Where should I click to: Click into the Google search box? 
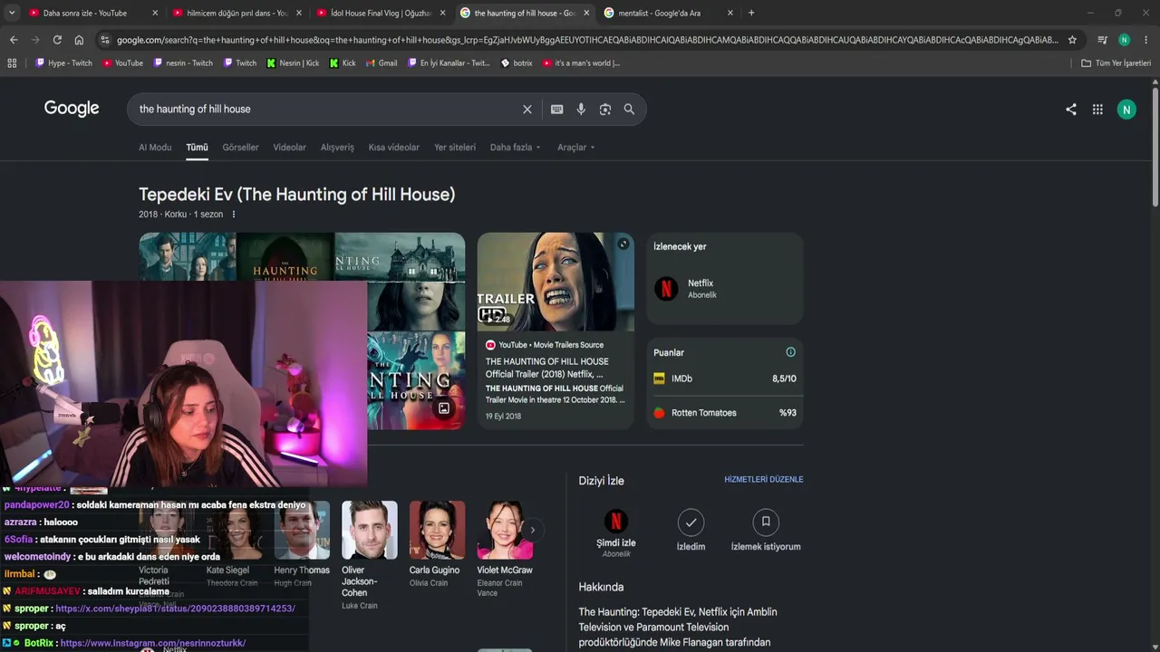coord(326,110)
